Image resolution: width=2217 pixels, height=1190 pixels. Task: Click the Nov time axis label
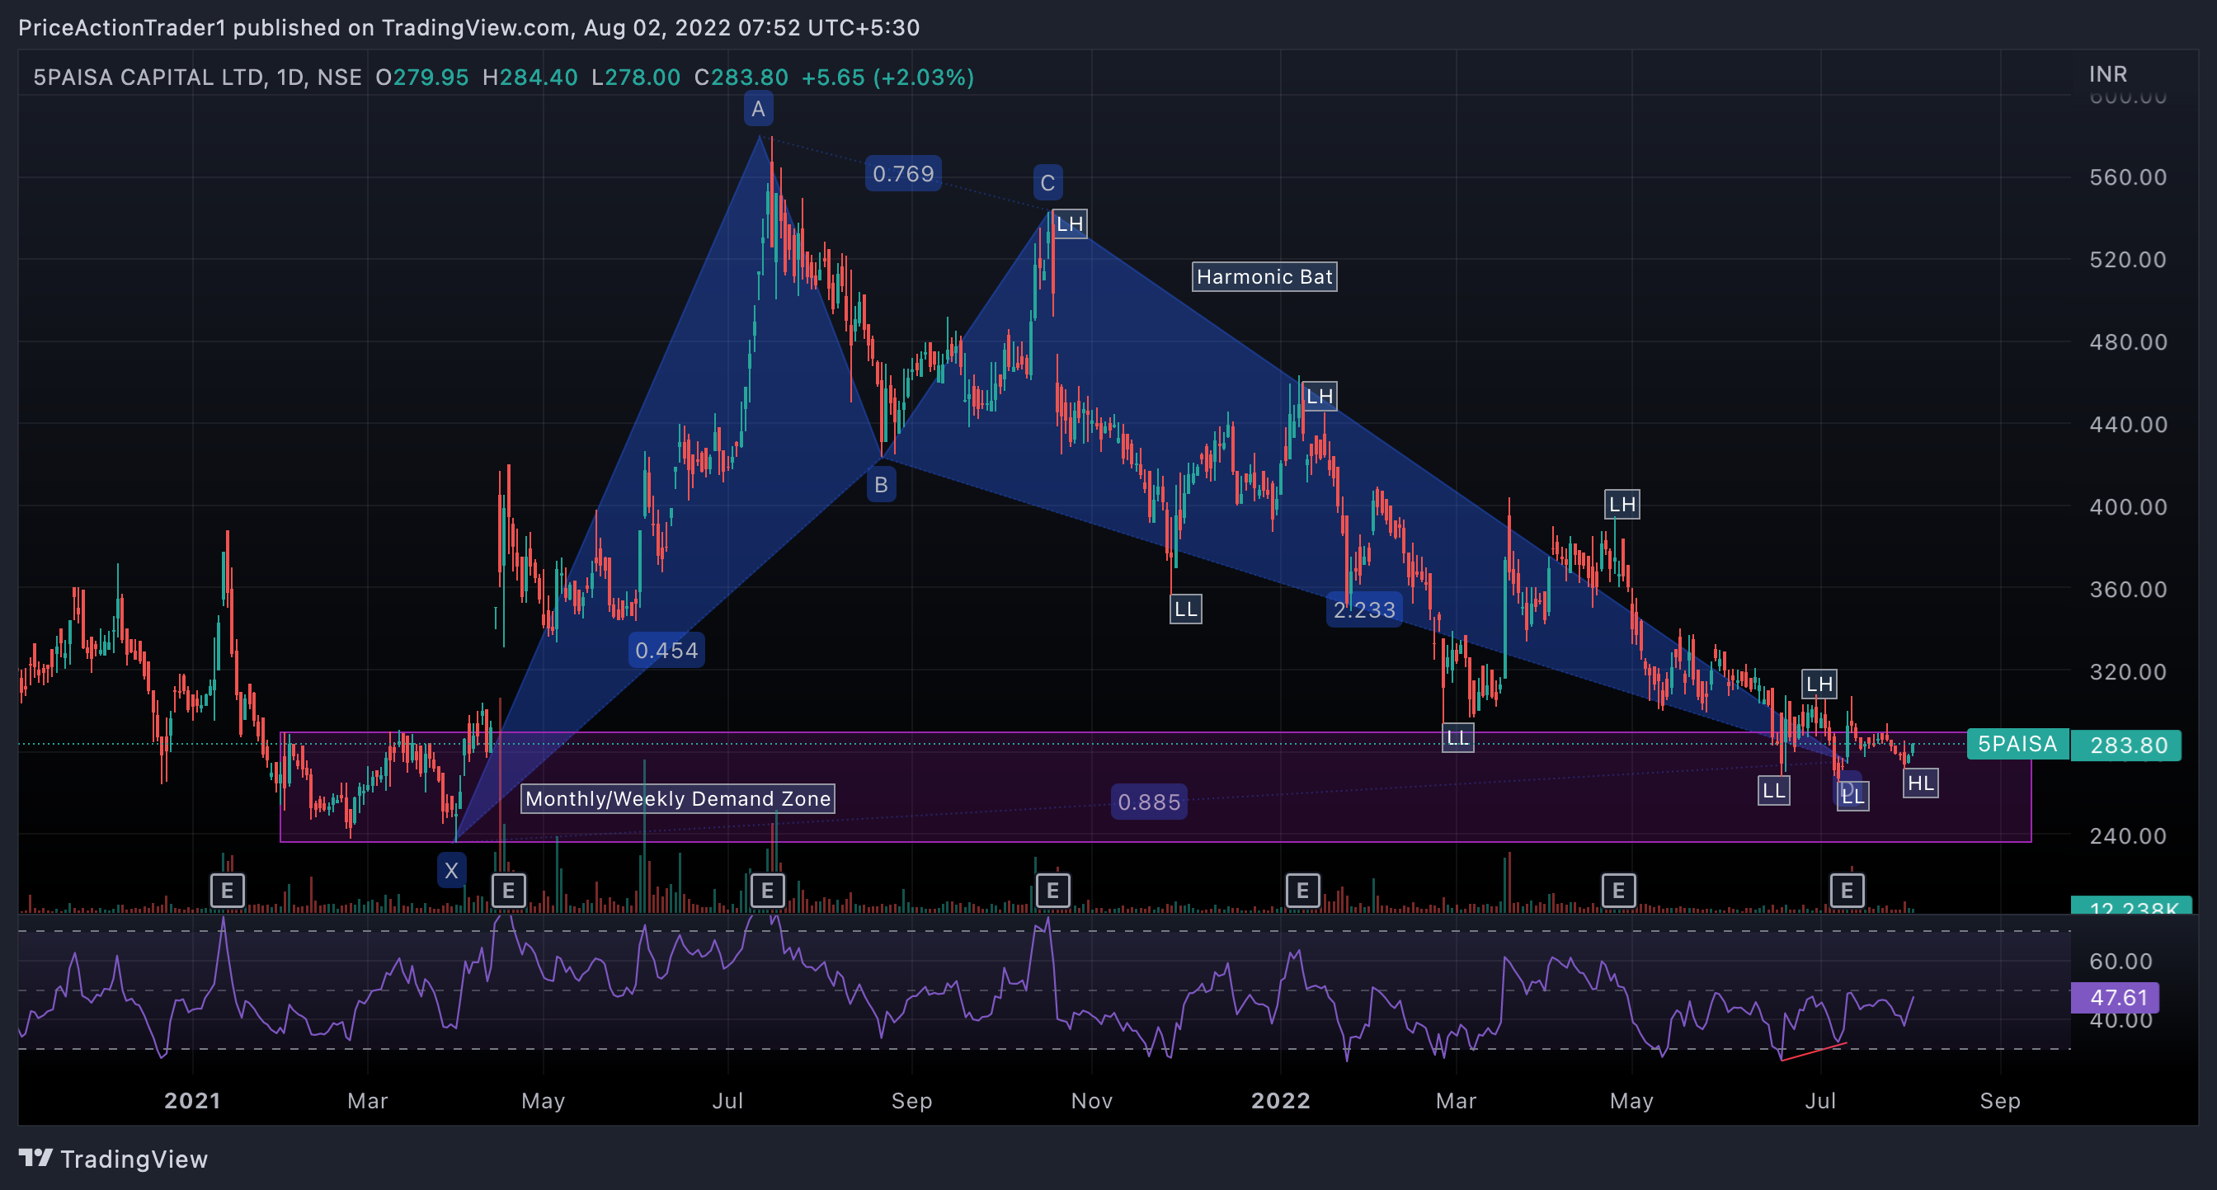click(1092, 1100)
